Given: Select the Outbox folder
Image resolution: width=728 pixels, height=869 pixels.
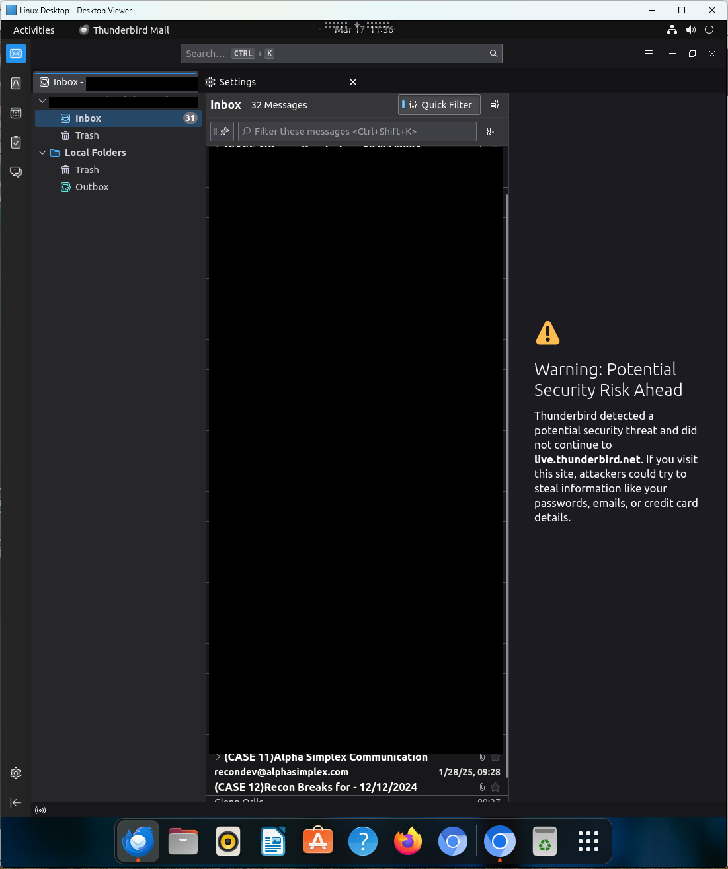Looking at the screenshot, I should (92, 187).
